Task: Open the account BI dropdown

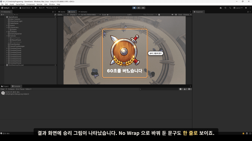Action: tap(15, 8)
